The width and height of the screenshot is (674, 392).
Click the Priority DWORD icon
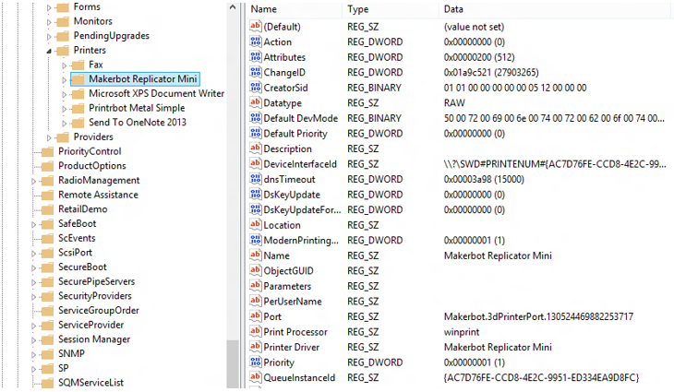[256, 362]
